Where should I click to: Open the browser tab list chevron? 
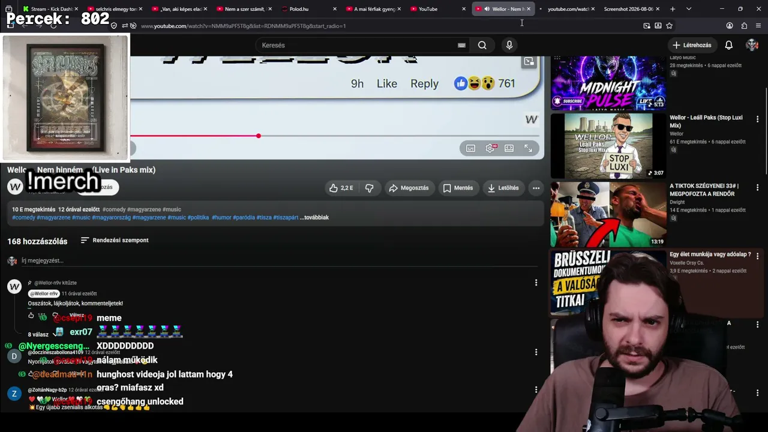pos(688,9)
